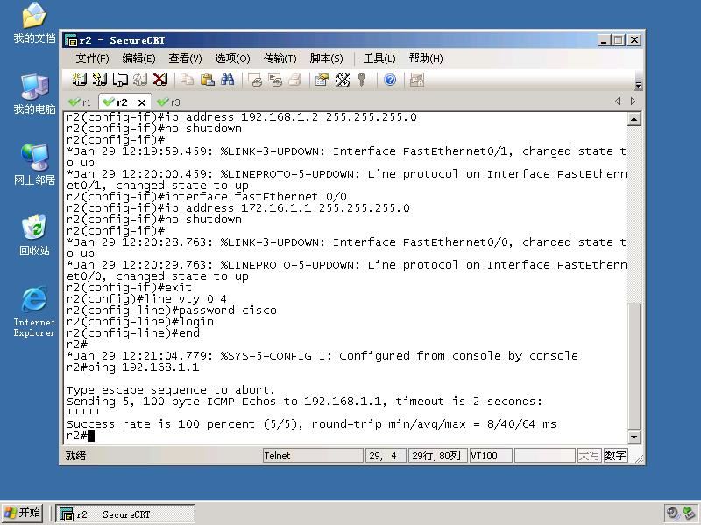Open the toolbar overflow options arrow
Image resolution: width=701 pixels, height=525 pixels.
(x=639, y=84)
